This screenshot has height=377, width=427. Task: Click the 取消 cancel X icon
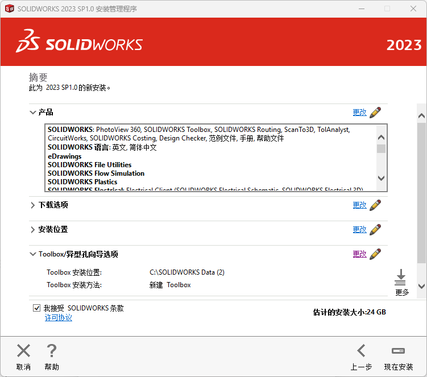(x=23, y=351)
